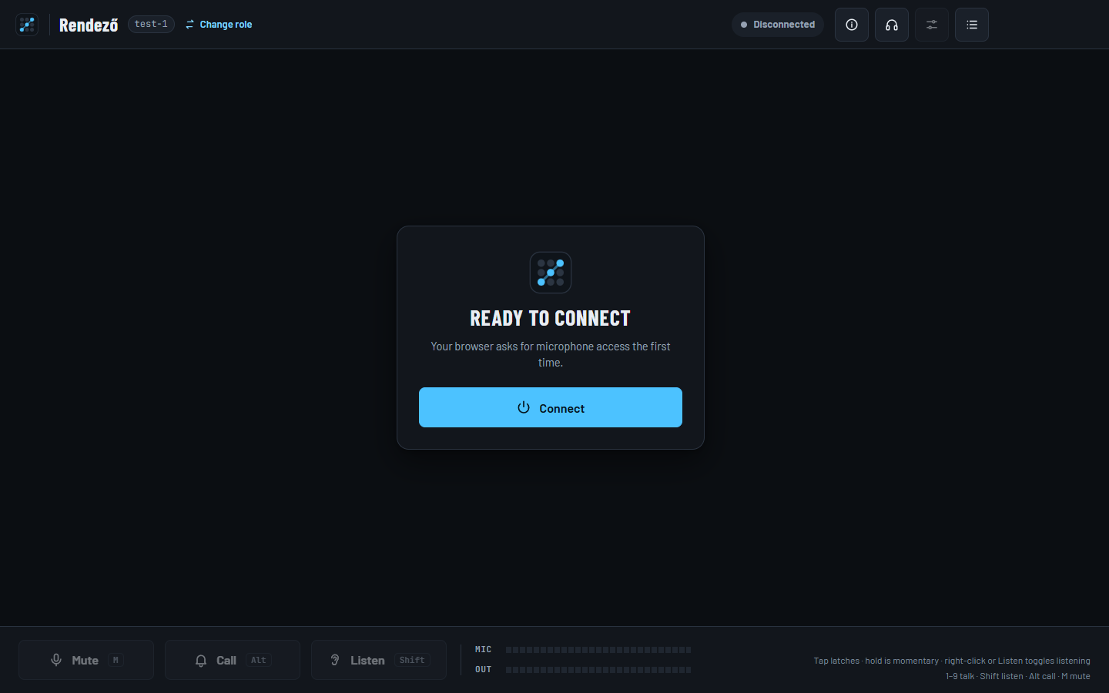The height and width of the screenshot is (693, 1109).
Task: Open the info panel icon
Action: pos(852,25)
